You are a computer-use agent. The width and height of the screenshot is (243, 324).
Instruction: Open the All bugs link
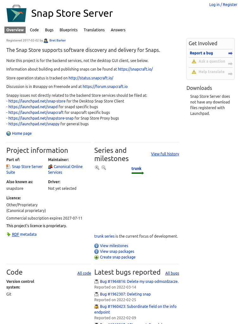[x=172, y=273]
